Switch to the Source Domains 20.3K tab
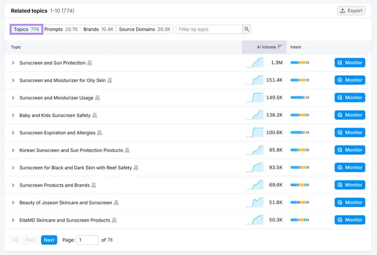This screenshot has height=255, width=377. click(144, 29)
